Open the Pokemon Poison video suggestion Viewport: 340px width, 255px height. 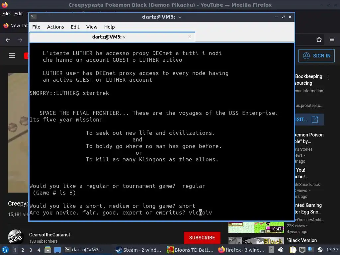309,138
